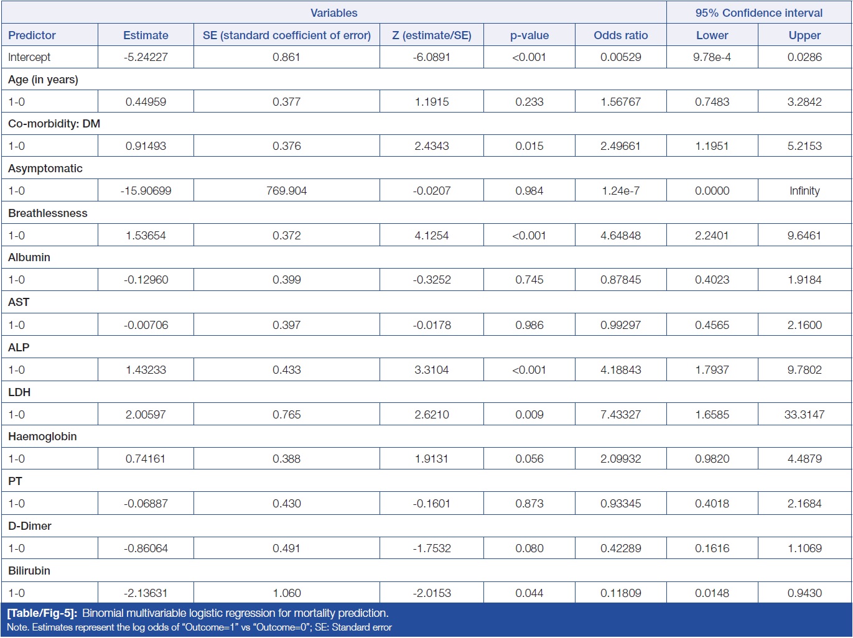
Task: Select the ALP upper value 9.7802
Action: (x=804, y=370)
